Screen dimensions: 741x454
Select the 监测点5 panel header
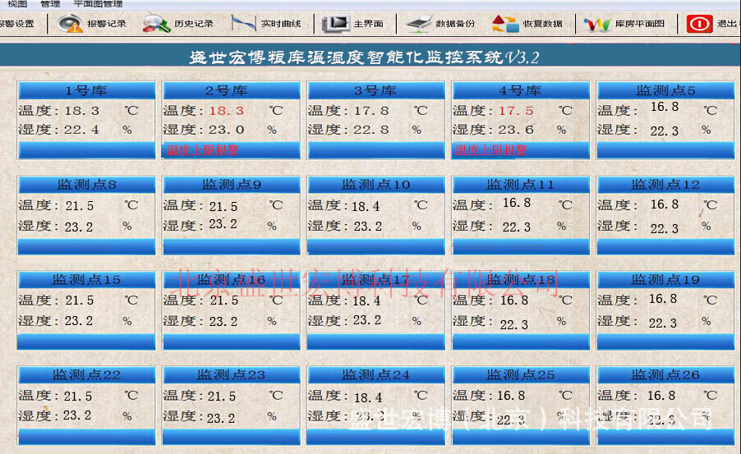click(665, 90)
